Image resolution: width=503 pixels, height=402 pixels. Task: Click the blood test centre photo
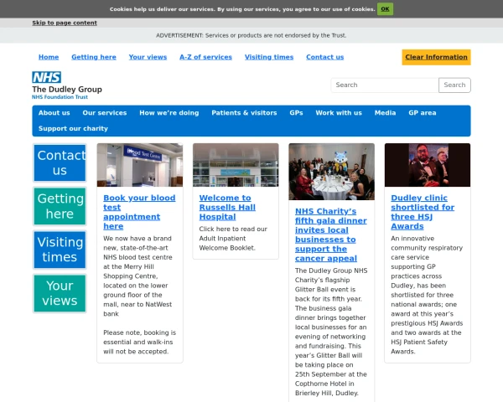click(x=140, y=165)
